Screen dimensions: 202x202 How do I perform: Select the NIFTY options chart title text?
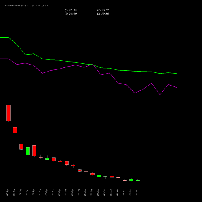point(29,6)
